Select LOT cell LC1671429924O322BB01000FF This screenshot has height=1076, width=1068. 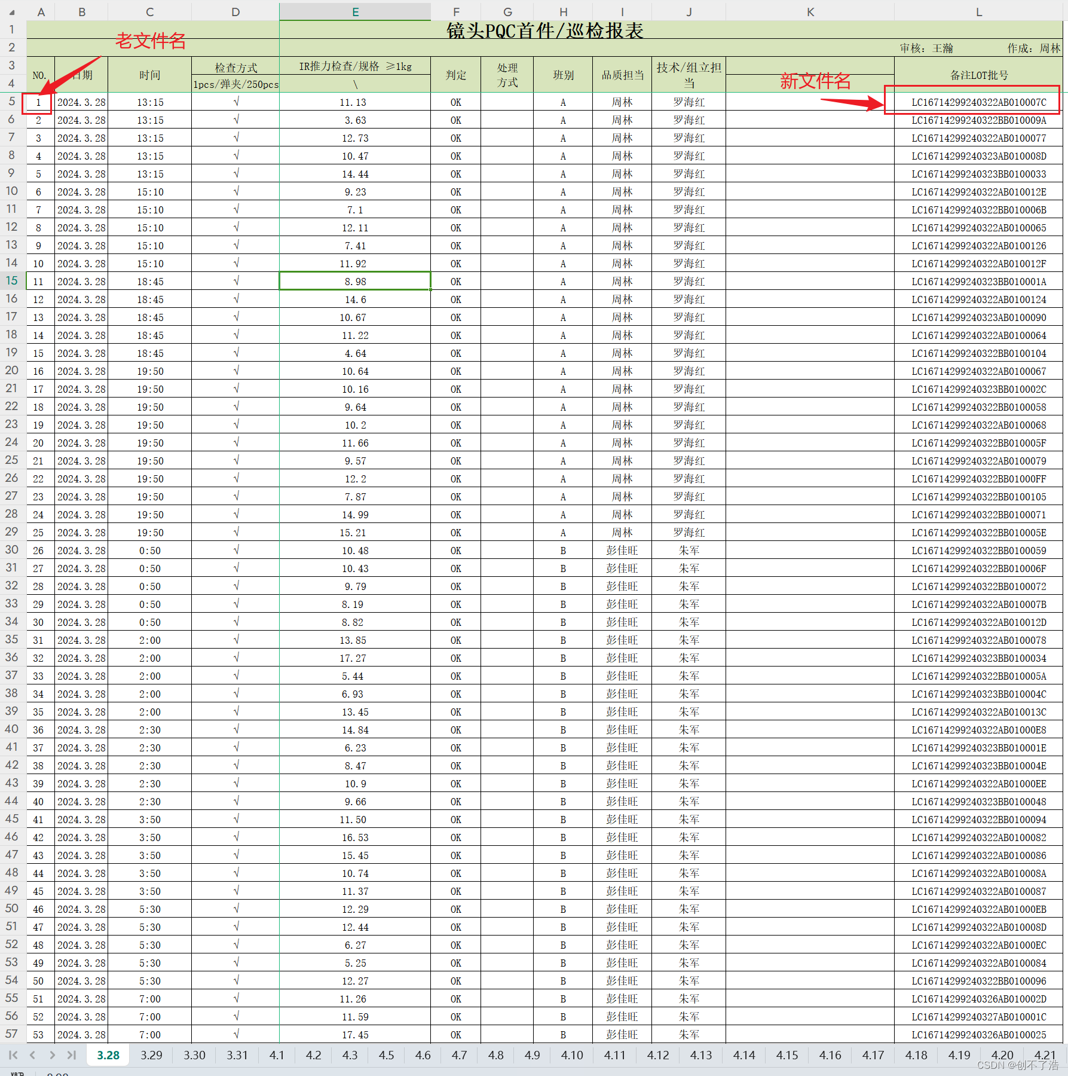click(978, 478)
